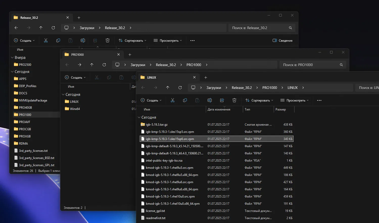
Task: Open more options ellipsis in LINUX toolbar
Action: tap(319, 100)
